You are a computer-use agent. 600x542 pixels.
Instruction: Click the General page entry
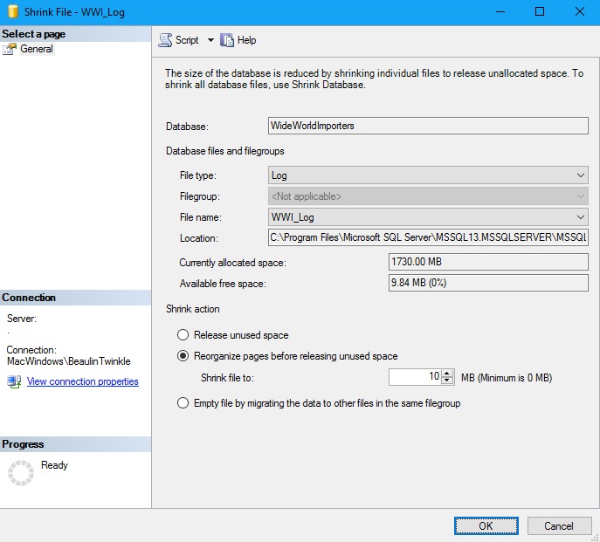pyautogui.click(x=37, y=50)
